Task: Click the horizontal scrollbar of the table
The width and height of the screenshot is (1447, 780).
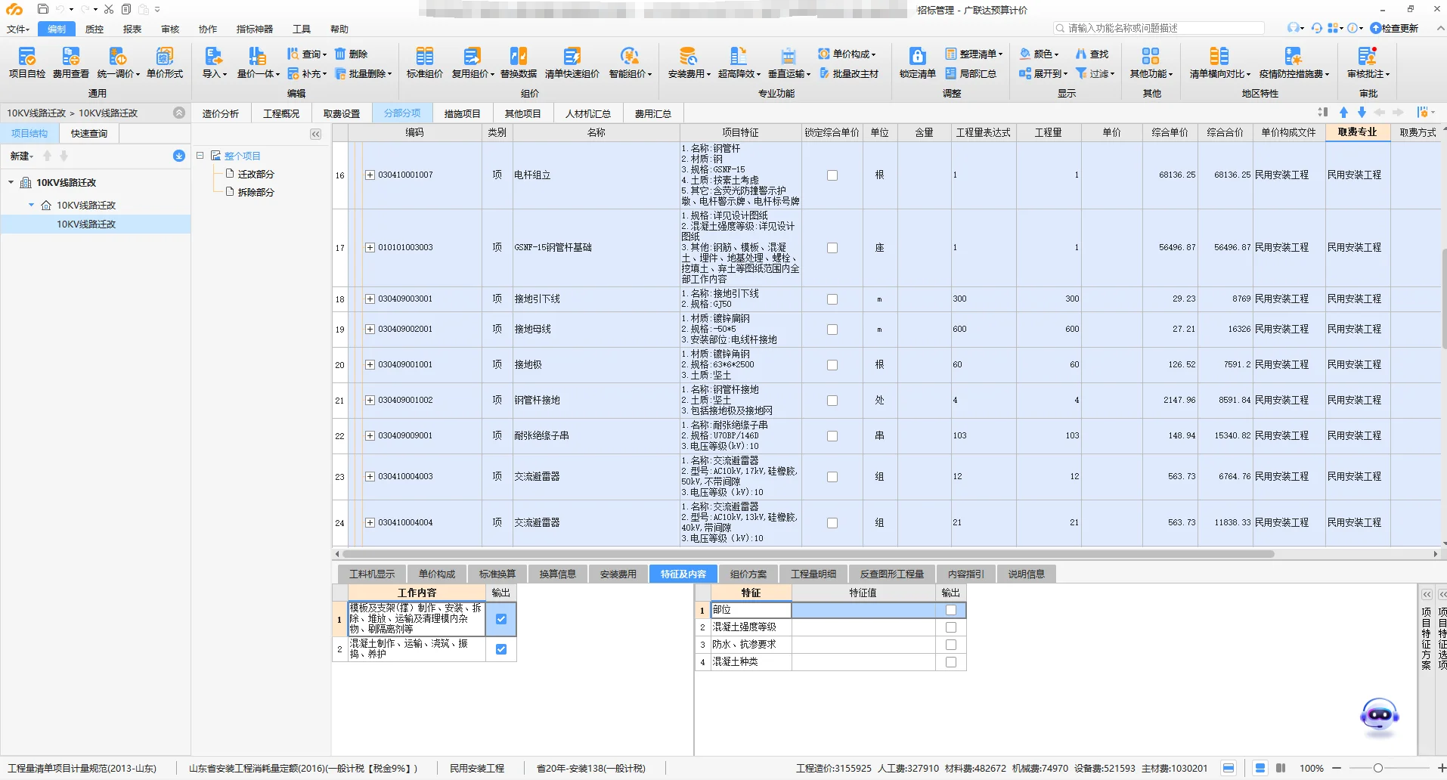Action: (x=808, y=554)
